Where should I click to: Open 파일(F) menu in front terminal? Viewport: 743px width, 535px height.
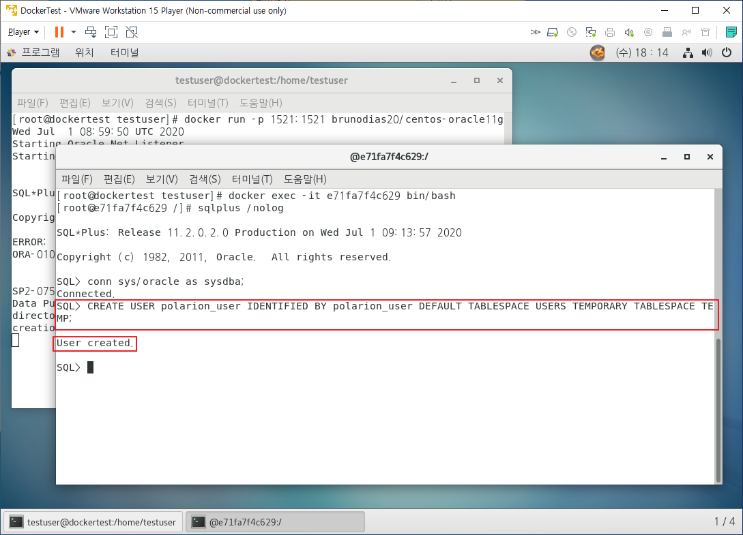pos(77,179)
